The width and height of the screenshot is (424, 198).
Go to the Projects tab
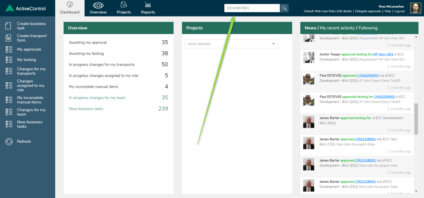pyautogui.click(x=124, y=8)
